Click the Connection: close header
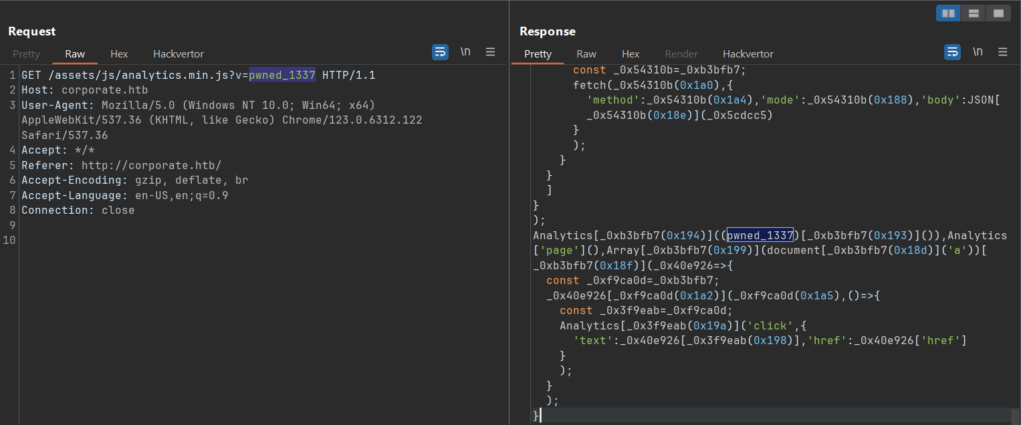 pos(78,210)
